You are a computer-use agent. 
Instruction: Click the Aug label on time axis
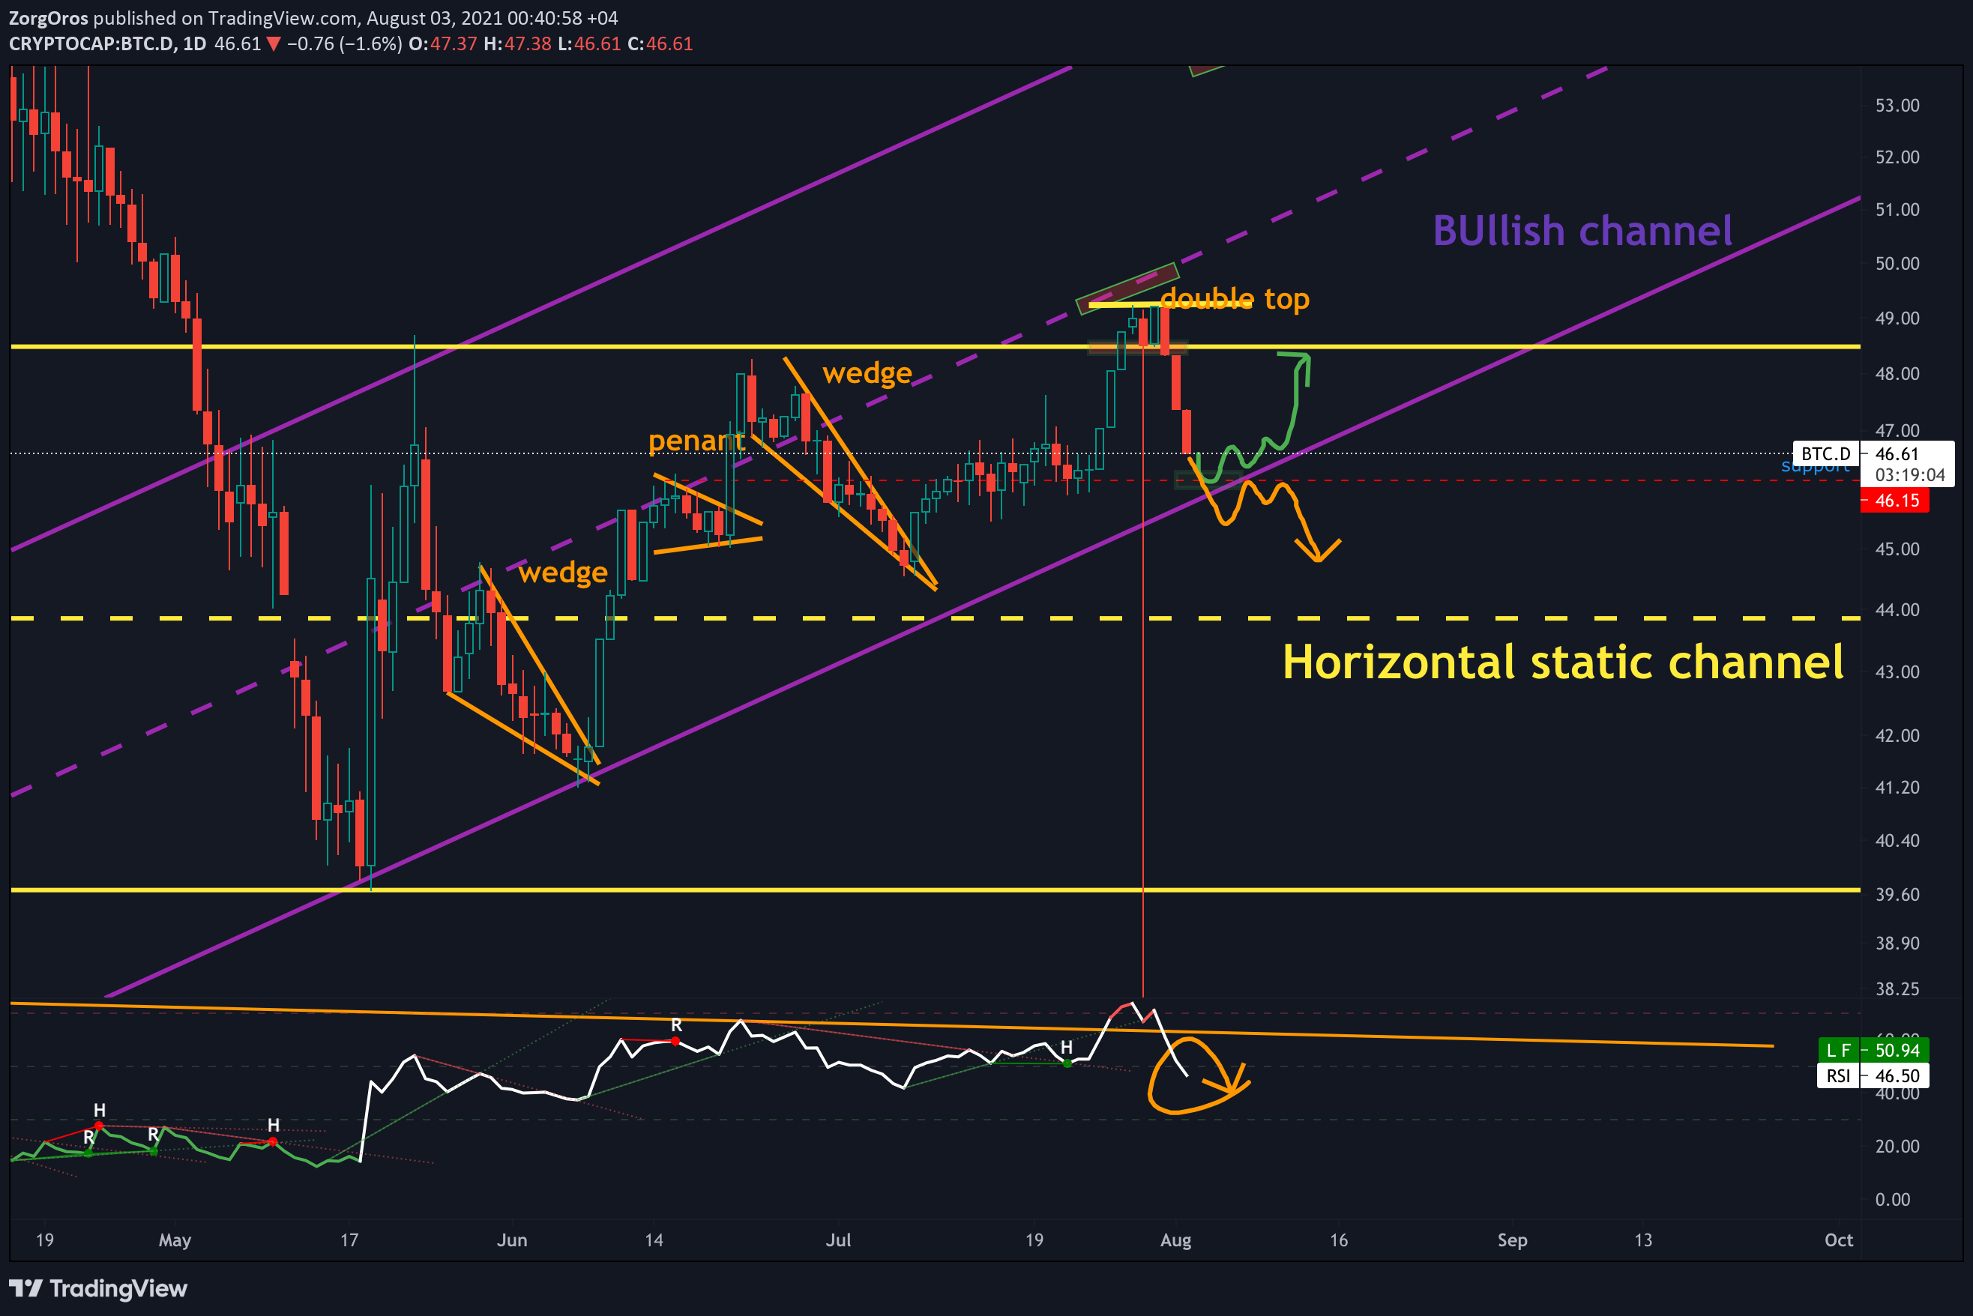pos(1175,1240)
